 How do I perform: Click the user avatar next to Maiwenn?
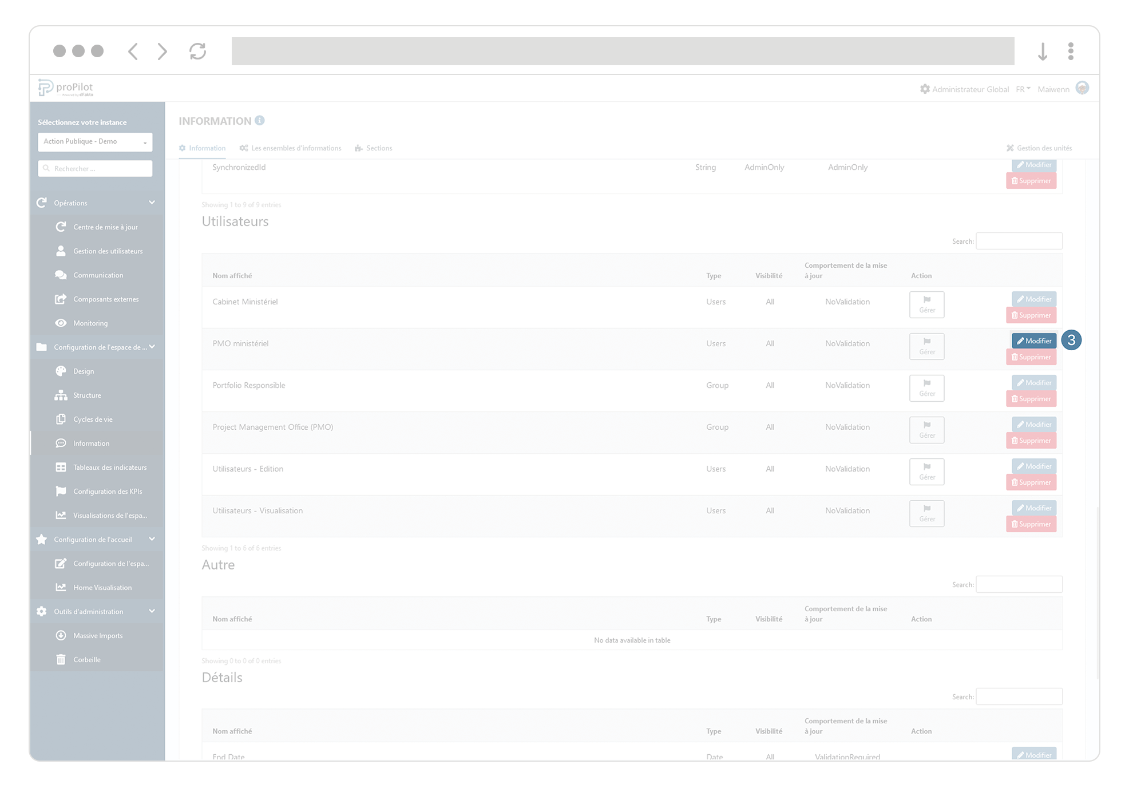pos(1082,88)
